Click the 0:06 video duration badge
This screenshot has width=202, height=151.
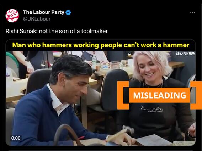16,138
